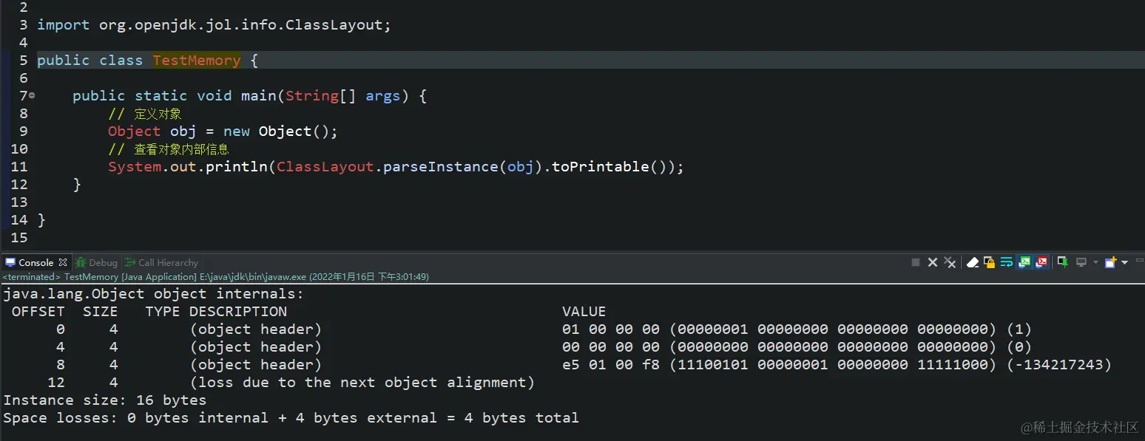Click the hex value '01 00 00 00' row
This screenshot has height=441, width=1145.
point(611,329)
